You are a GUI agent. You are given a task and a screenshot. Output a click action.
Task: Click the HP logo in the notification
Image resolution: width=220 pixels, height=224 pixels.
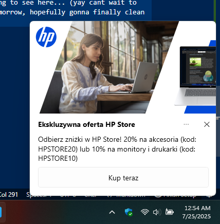pyautogui.click(x=46, y=37)
